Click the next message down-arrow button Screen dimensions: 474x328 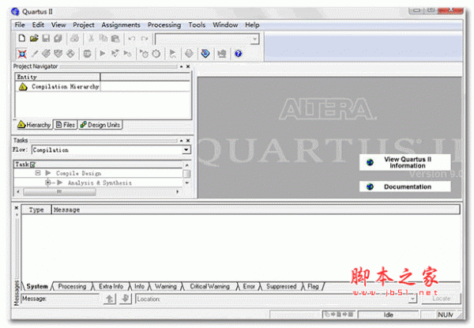(125, 299)
